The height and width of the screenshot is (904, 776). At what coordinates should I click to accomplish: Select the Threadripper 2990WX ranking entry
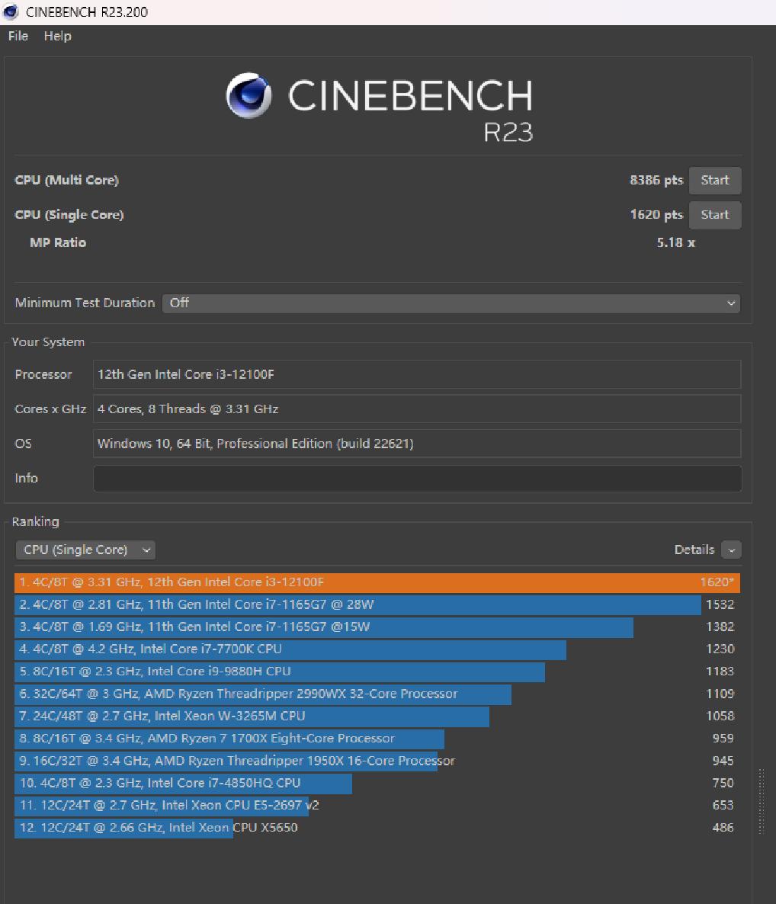point(262,694)
